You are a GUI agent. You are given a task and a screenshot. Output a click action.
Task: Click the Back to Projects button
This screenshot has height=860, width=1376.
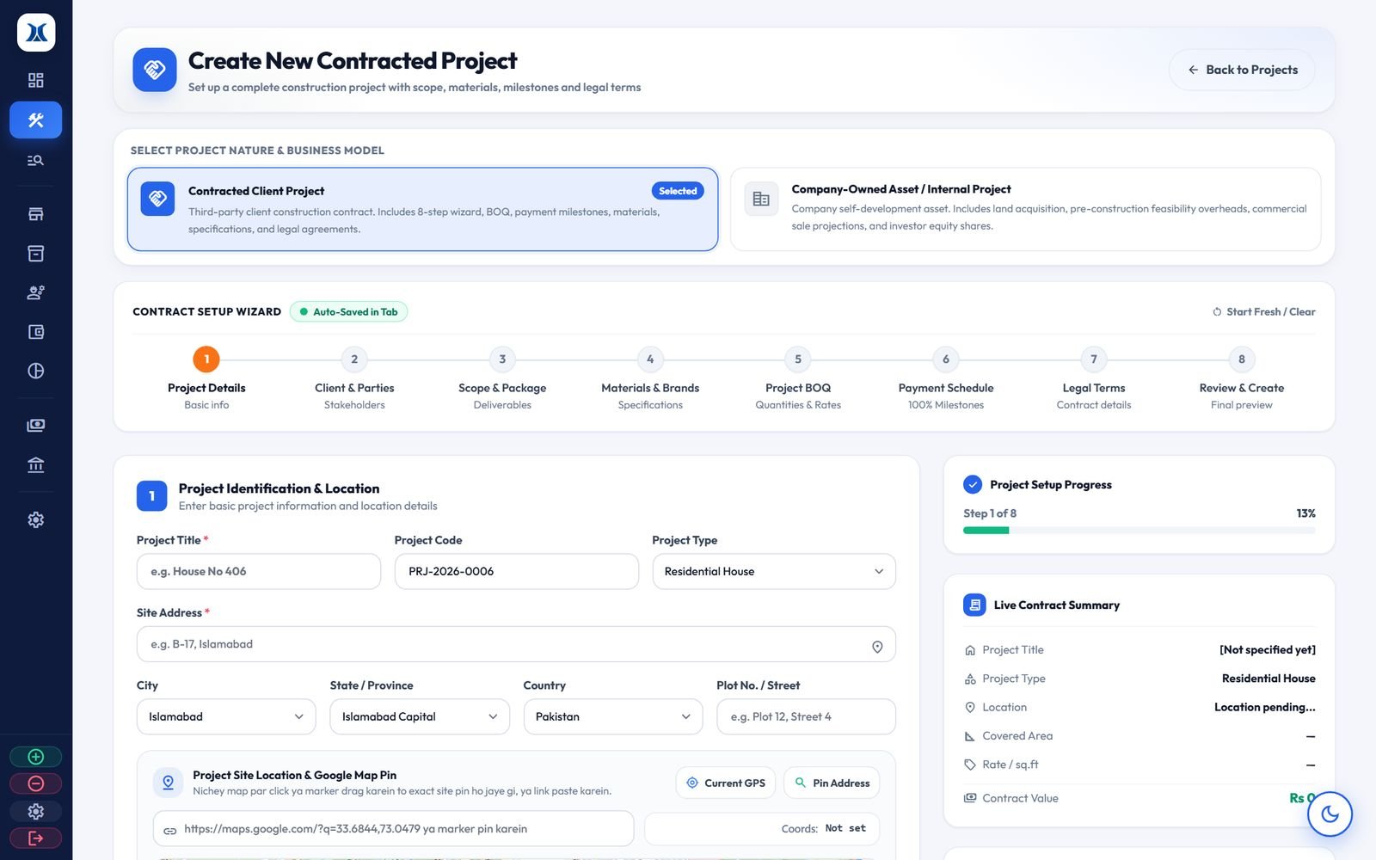(1242, 70)
